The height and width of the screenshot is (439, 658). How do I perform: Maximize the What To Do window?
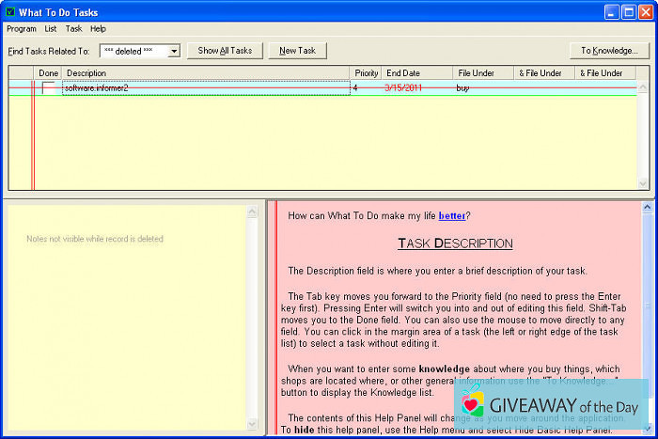click(627, 12)
